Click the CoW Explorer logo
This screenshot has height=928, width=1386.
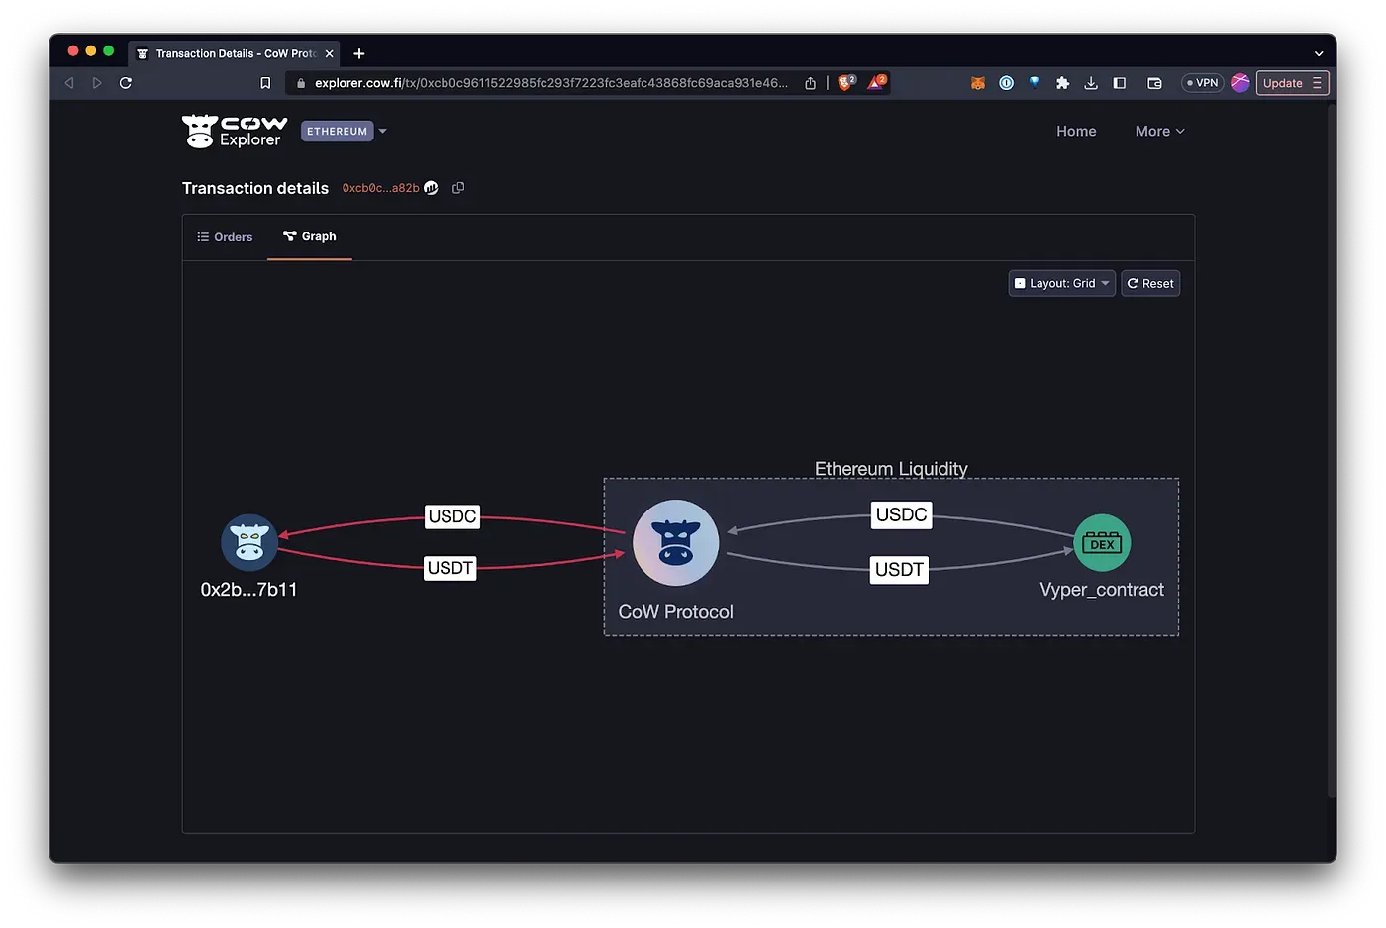234,130
